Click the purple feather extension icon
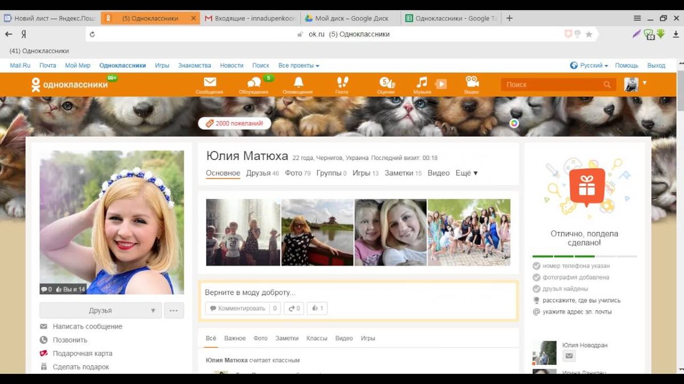Screen dimensions: 684x384 tap(637, 34)
